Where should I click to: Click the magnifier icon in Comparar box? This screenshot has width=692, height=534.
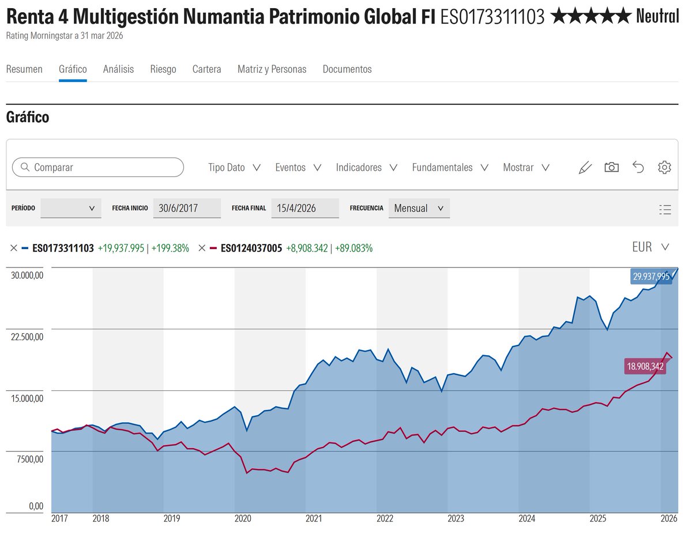(25, 167)
